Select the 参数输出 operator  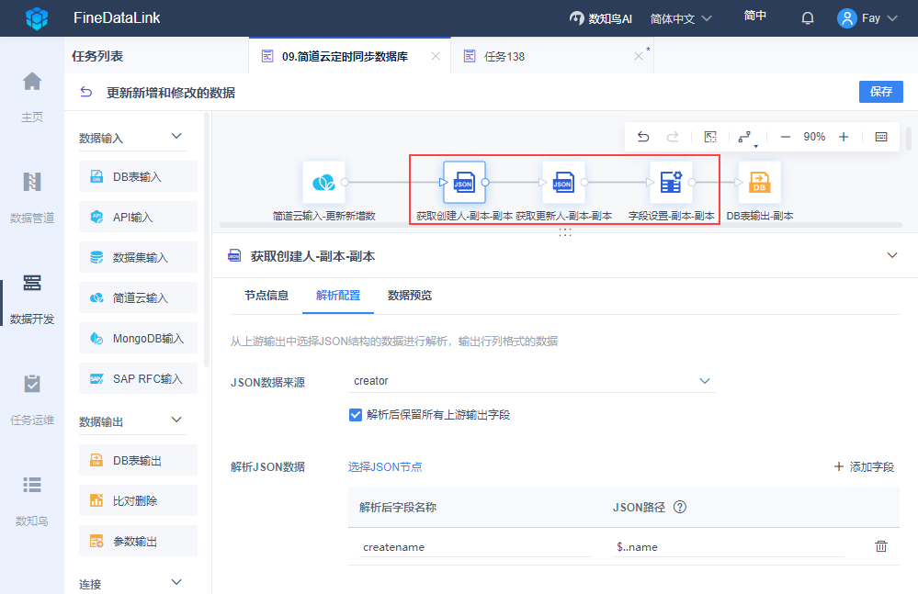pos(138,541)
